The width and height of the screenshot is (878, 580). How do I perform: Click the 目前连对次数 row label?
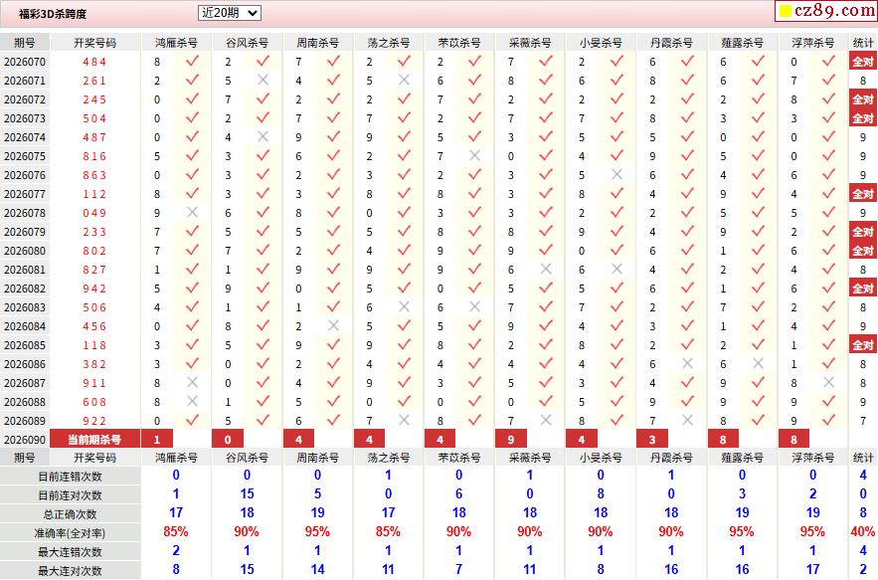tap(70, 495)
